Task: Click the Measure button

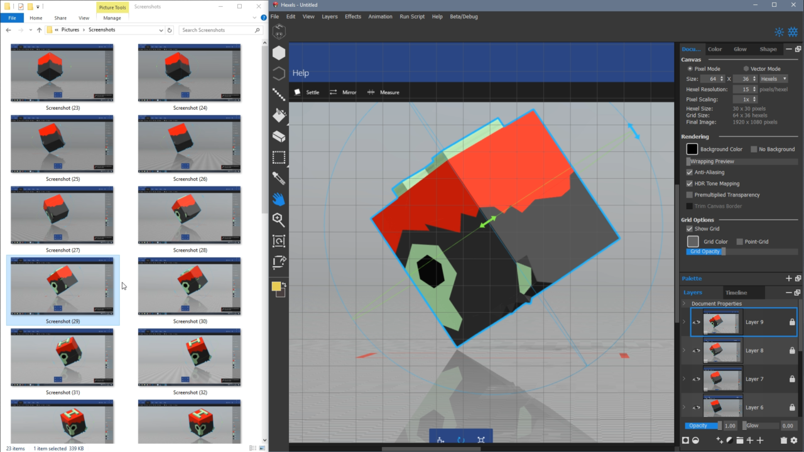Action: pos(389,92)
